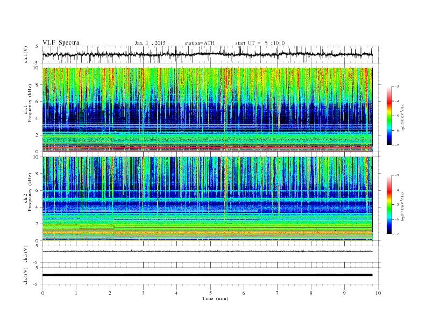Click the "-3" tick on ch.1 colorbar
The width and height of the screenshot is (426, 329).
pos(397,87)
